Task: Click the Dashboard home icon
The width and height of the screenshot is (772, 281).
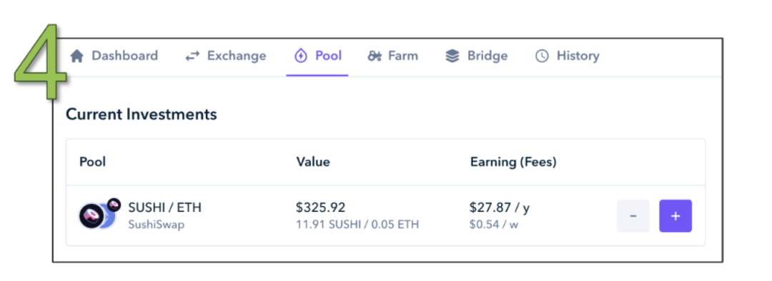Action: [x=76, y=56]
